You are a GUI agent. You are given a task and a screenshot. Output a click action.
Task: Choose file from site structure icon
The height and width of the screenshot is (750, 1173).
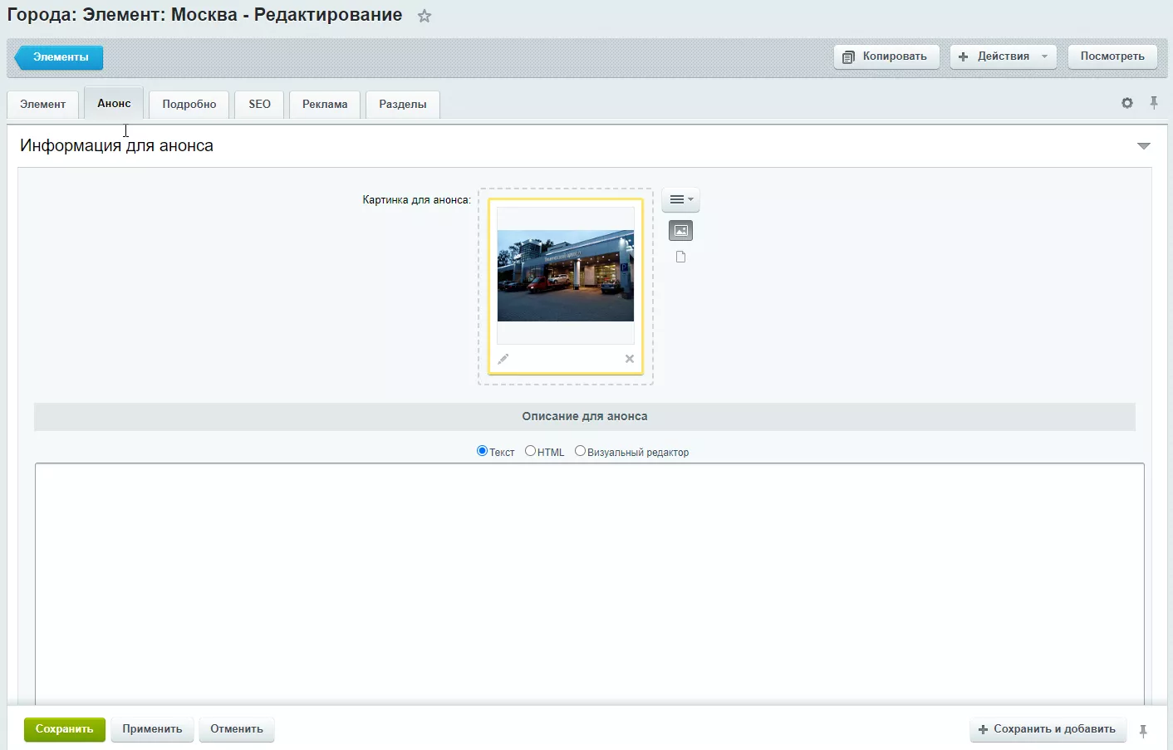pyautogui.click(x=680, y=257)
